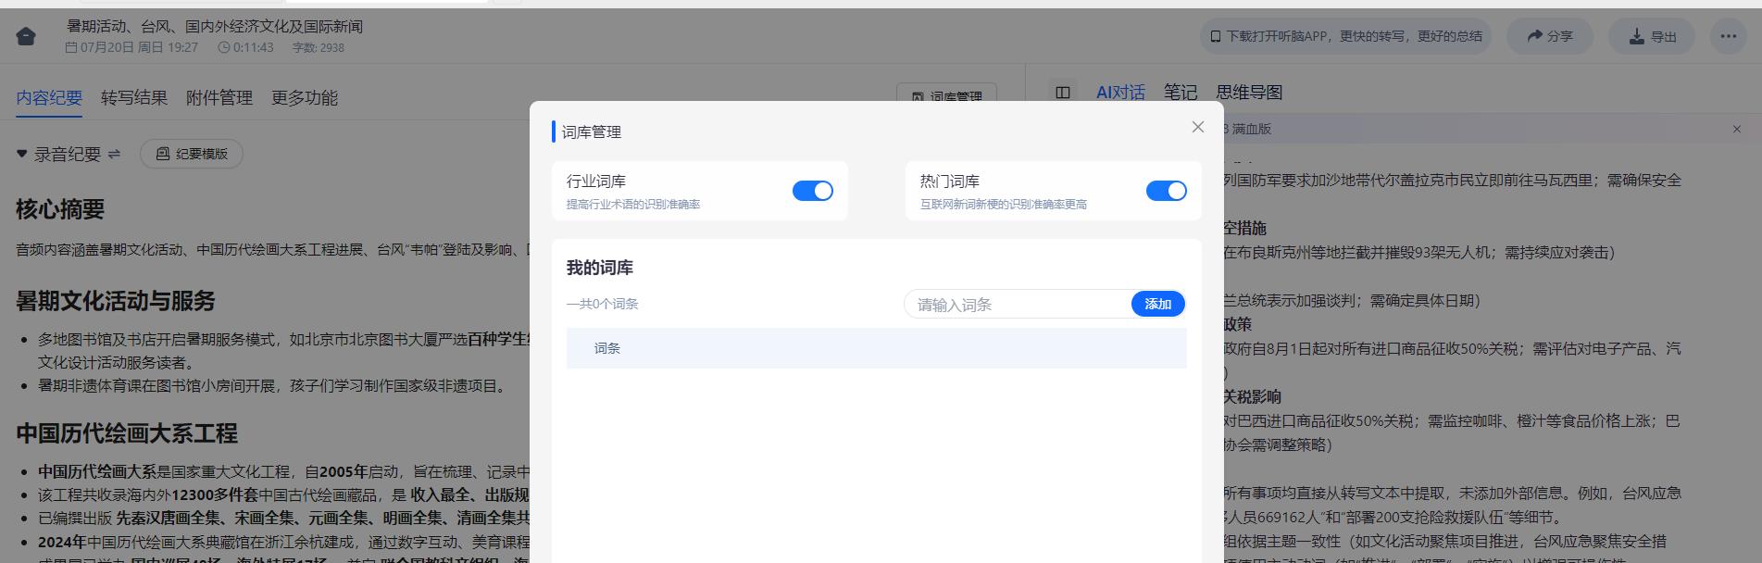Click the 导出 export button

click(1652, 36)
